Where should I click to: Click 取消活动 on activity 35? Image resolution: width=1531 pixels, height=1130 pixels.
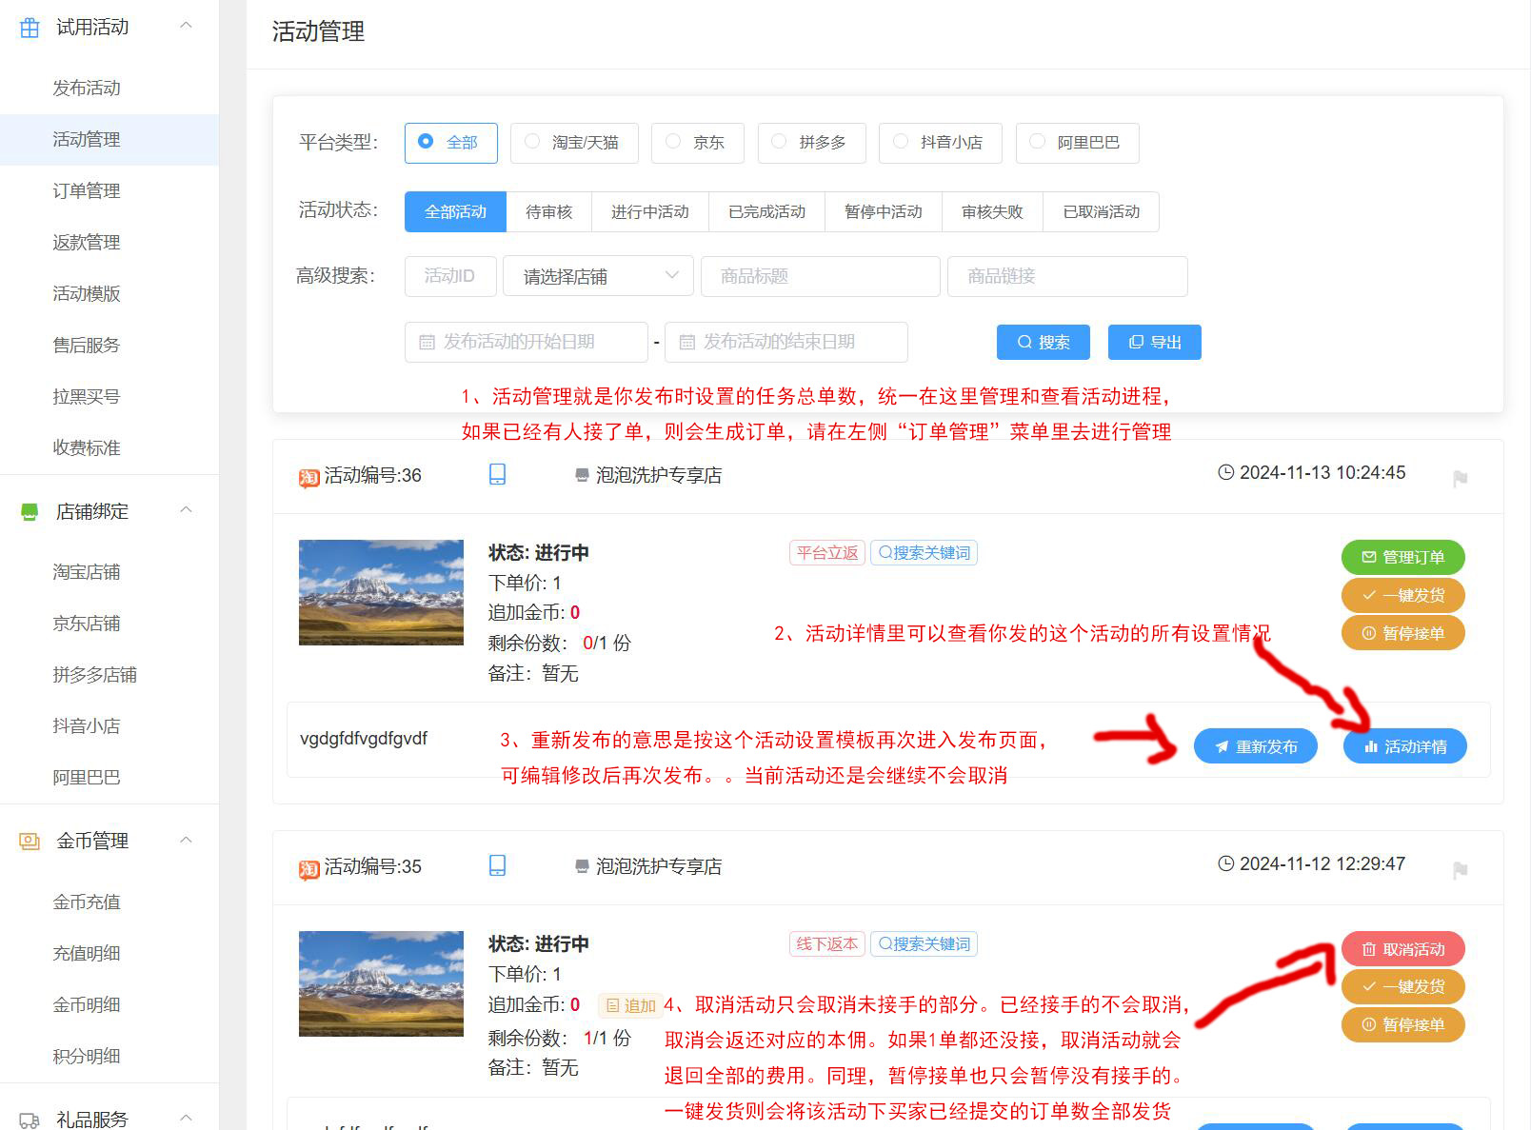(1402, 949)
